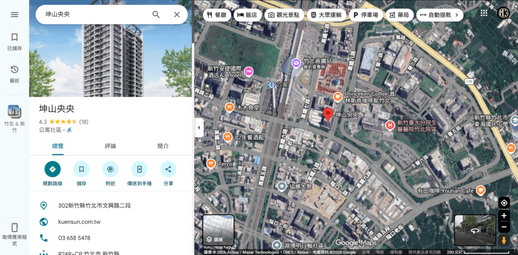Click the search magnifier icon
The width and height of the screenshot is (518, 255).
coord(156,15)
